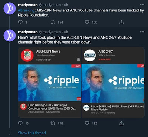Open the ABS-CBN News screenshot image

coord(50,83)
